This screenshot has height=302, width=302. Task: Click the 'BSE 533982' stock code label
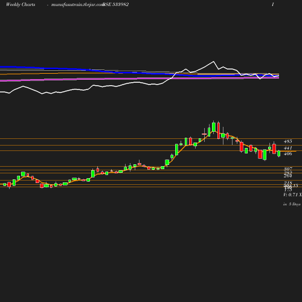point(115,5)
